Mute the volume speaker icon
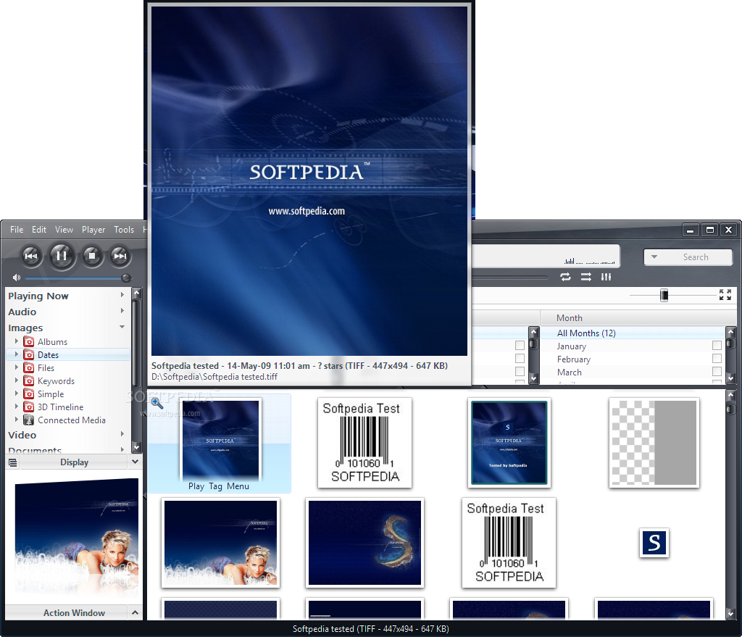 (x=17, y=278)
